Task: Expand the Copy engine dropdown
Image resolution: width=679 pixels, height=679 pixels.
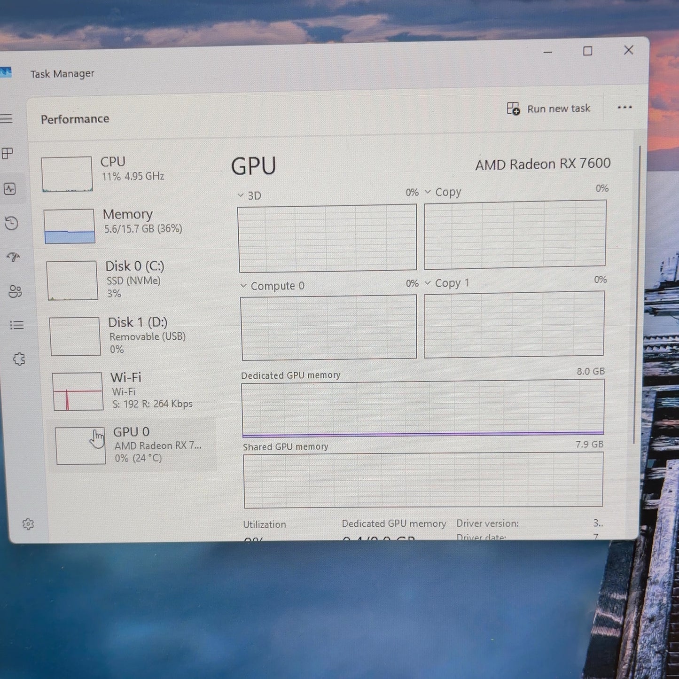Action: tap(443, 192)
